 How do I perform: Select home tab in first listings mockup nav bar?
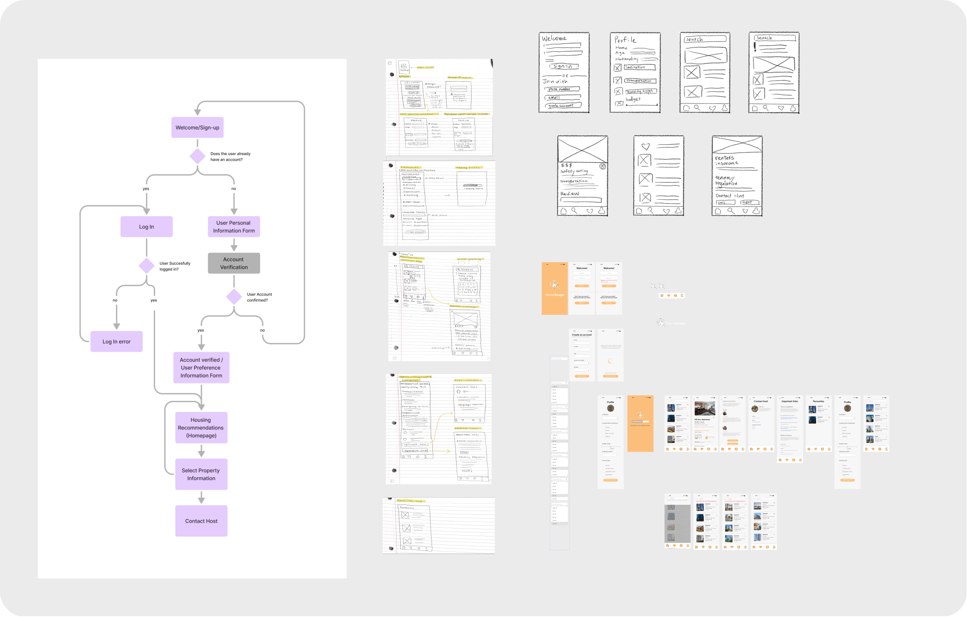point(668,449)
